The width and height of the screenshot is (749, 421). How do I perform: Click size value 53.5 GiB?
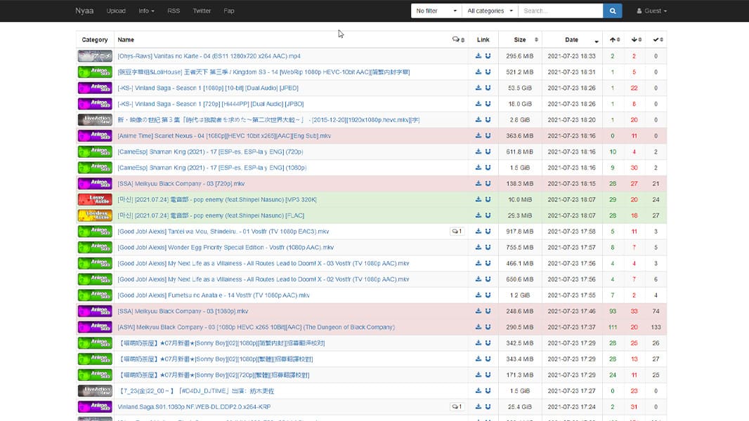coord(520,88)
